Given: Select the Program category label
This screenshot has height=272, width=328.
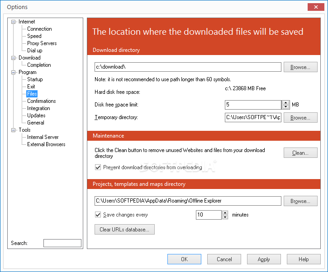Looking at the screenshot, I should 28,72.
